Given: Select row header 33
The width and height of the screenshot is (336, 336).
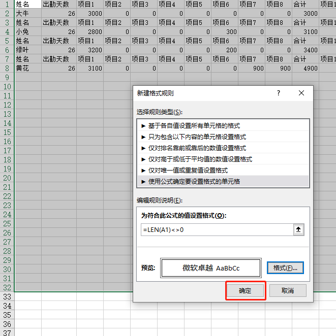Looking at the screenshot, I should (x=7, y=297).
